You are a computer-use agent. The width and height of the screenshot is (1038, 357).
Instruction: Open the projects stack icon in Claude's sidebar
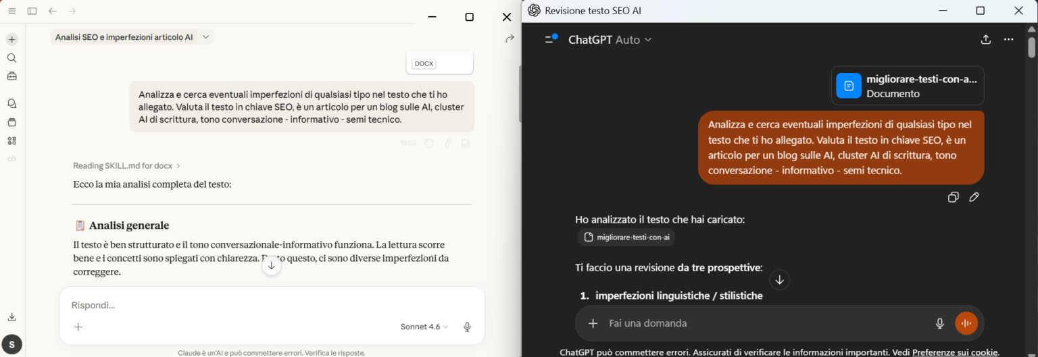click(x=11, y=122)
